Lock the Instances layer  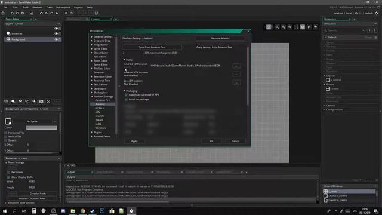coord(60,33)
